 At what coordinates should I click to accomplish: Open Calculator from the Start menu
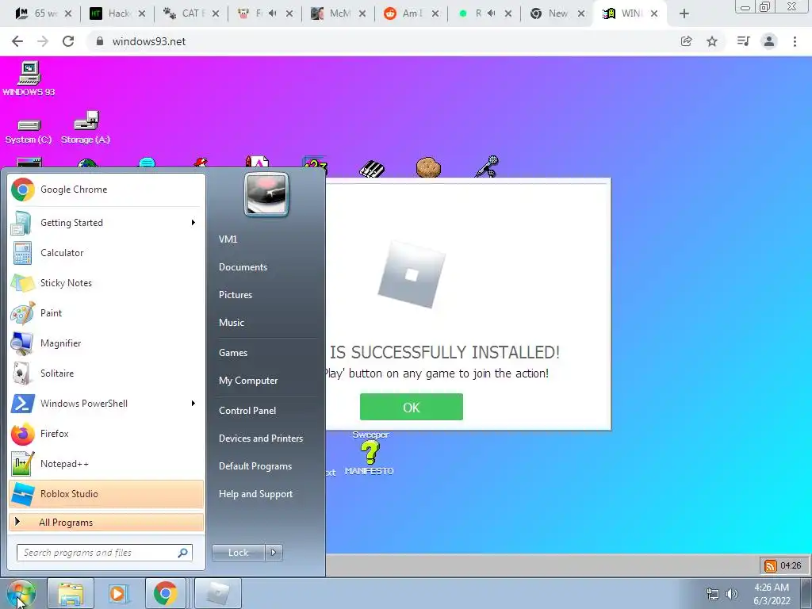click(106, 253)
